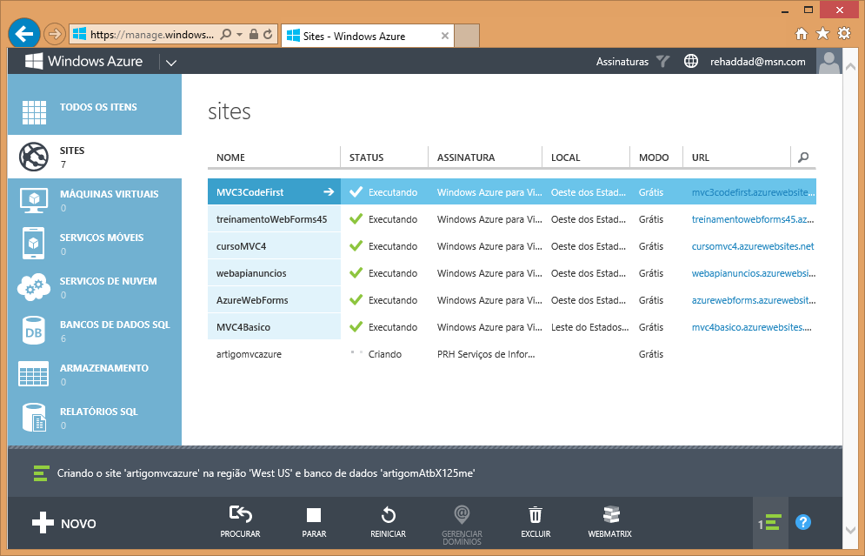The height and width of the screenshot is (556, 865).
Task: Open browser home icon
Action: [802, 34]
